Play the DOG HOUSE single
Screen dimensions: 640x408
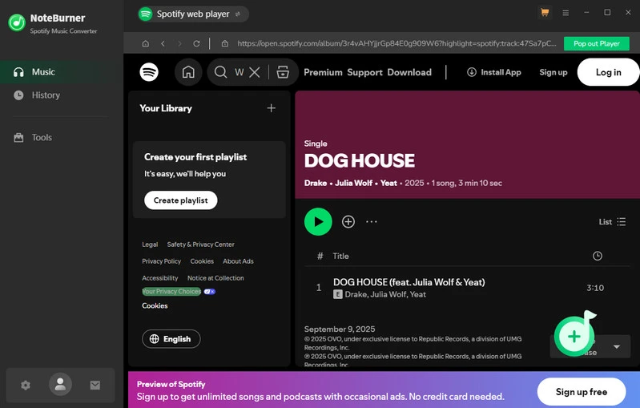pos(318,222)
